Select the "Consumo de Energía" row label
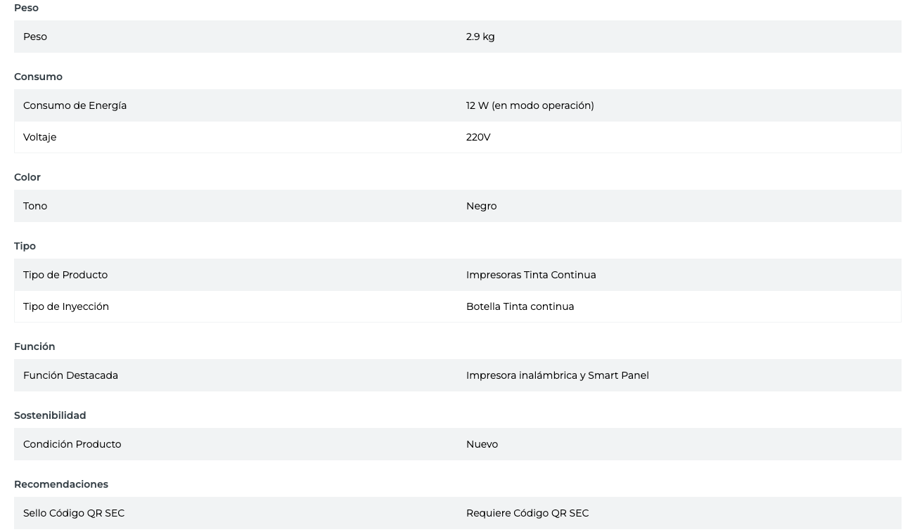This screenshot has width=910, height=532. [x=75, y=105]
